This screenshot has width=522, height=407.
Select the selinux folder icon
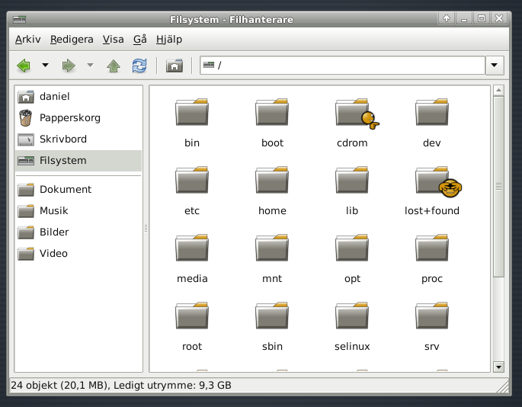(352, 316)
